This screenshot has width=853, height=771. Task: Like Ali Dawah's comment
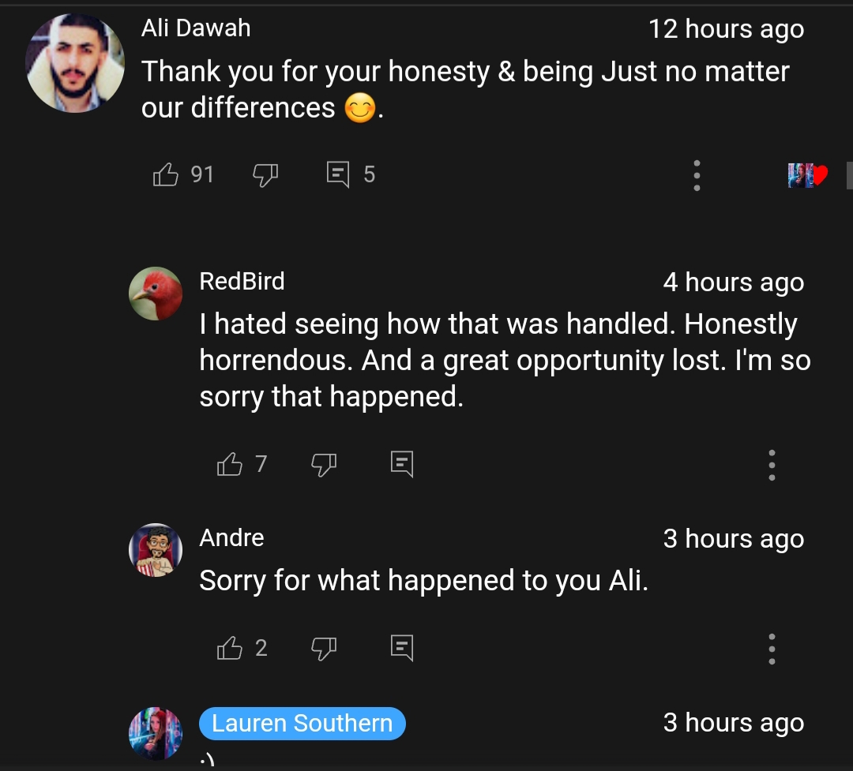[x=166, y=174]
